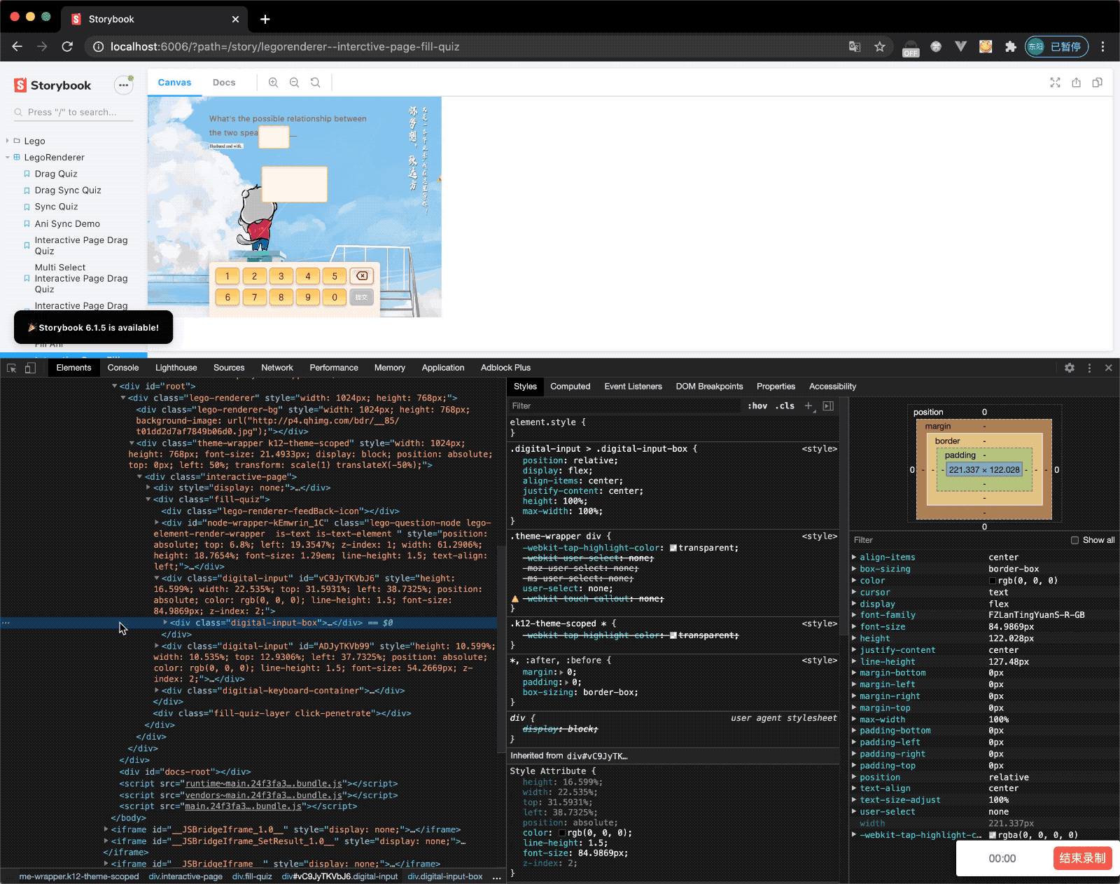Screen dimensions: 1120x884
Task: Open Accessibility tab
Action: [x=832, y=387]
